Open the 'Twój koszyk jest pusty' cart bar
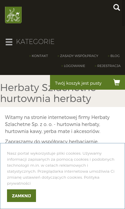Image resolution: width=125 pixels, height=209 pixels. 88,82
